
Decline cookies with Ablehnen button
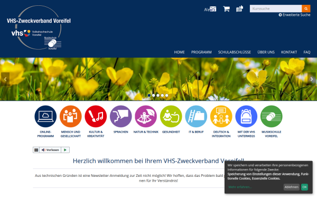point(291,187)
